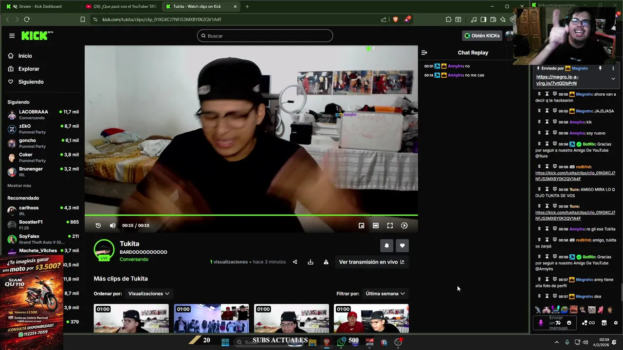Image resolution: width=623 pixels, height=350 pixels.
Task: Open Explorar in sidebar
Action: click(23, 69)
